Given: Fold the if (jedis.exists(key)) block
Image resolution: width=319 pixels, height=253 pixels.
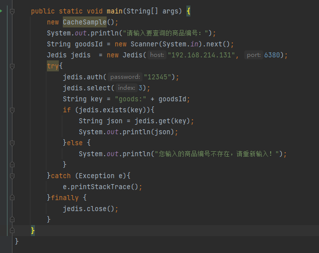Looking at the screenshot, I should pos(12,110).
